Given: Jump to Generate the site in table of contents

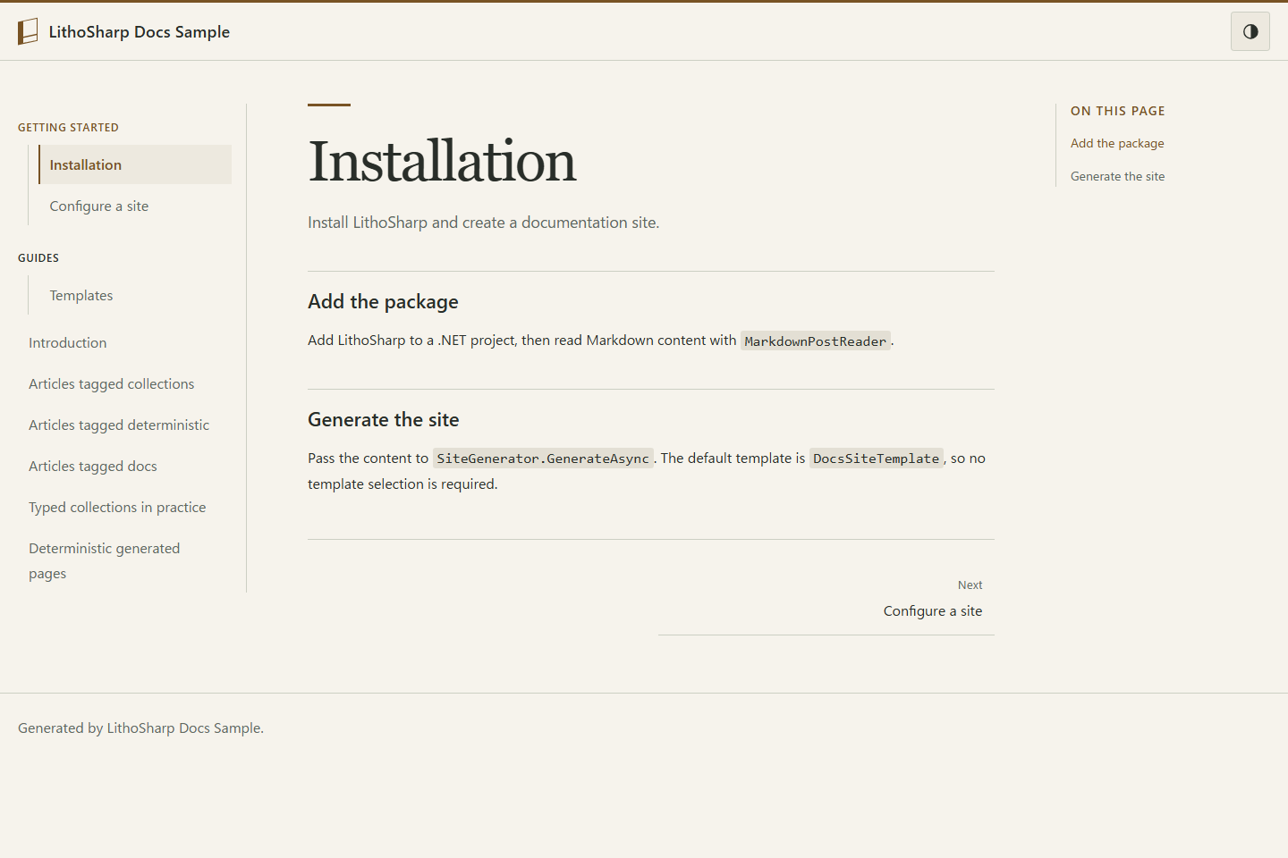Looking at the screenshot, I should point(1118,176).
